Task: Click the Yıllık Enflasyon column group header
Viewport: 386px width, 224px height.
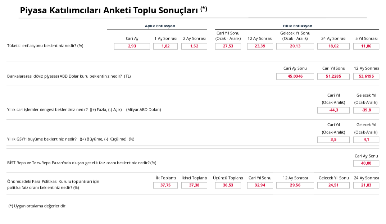Action: pyautogui.click(x=297, y=26)
